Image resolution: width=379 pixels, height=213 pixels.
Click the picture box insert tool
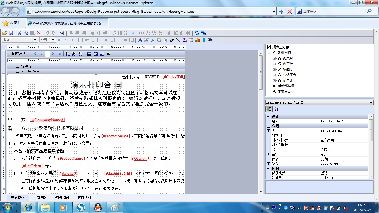[x=191, y=40]
